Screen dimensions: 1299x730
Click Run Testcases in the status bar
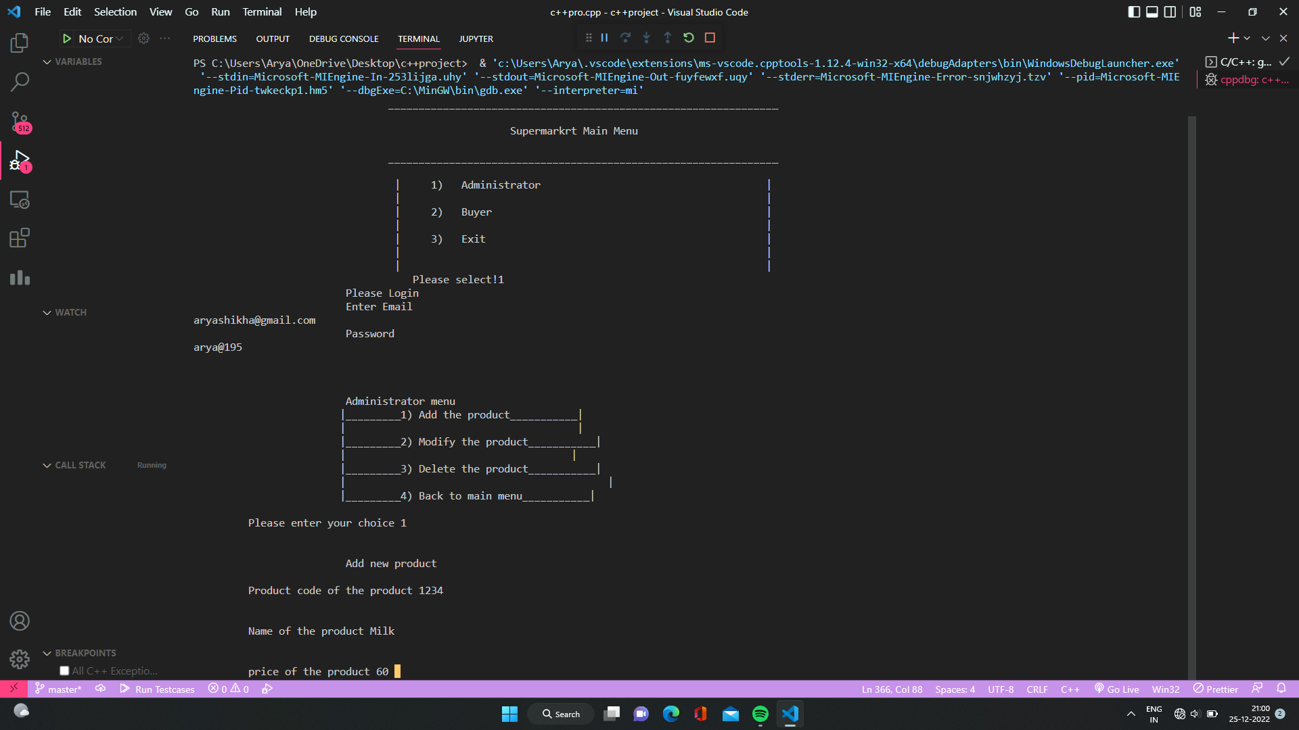(x=164, y=689)
